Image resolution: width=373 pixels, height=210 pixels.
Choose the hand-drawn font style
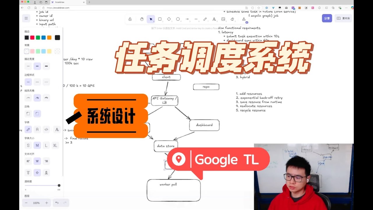pyautogui.click(x=28, y=129)
